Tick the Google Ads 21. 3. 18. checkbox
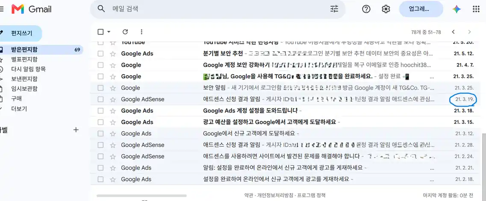The image size is (486, 201). coord(100,111)
